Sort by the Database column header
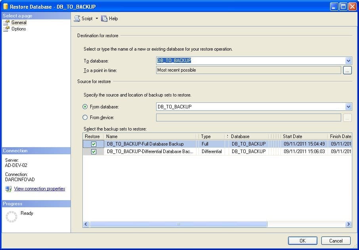The image size is (359, 250). coord(248,136)
